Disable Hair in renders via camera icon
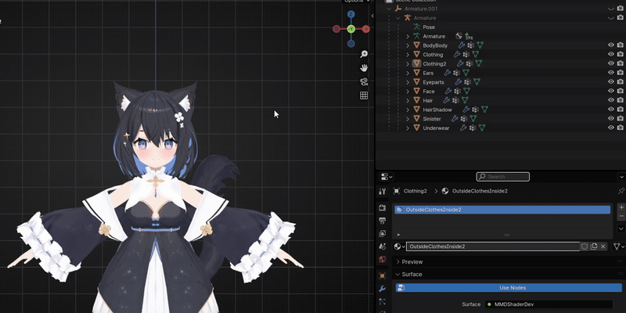The image size is (626, 313). point(620,100)
